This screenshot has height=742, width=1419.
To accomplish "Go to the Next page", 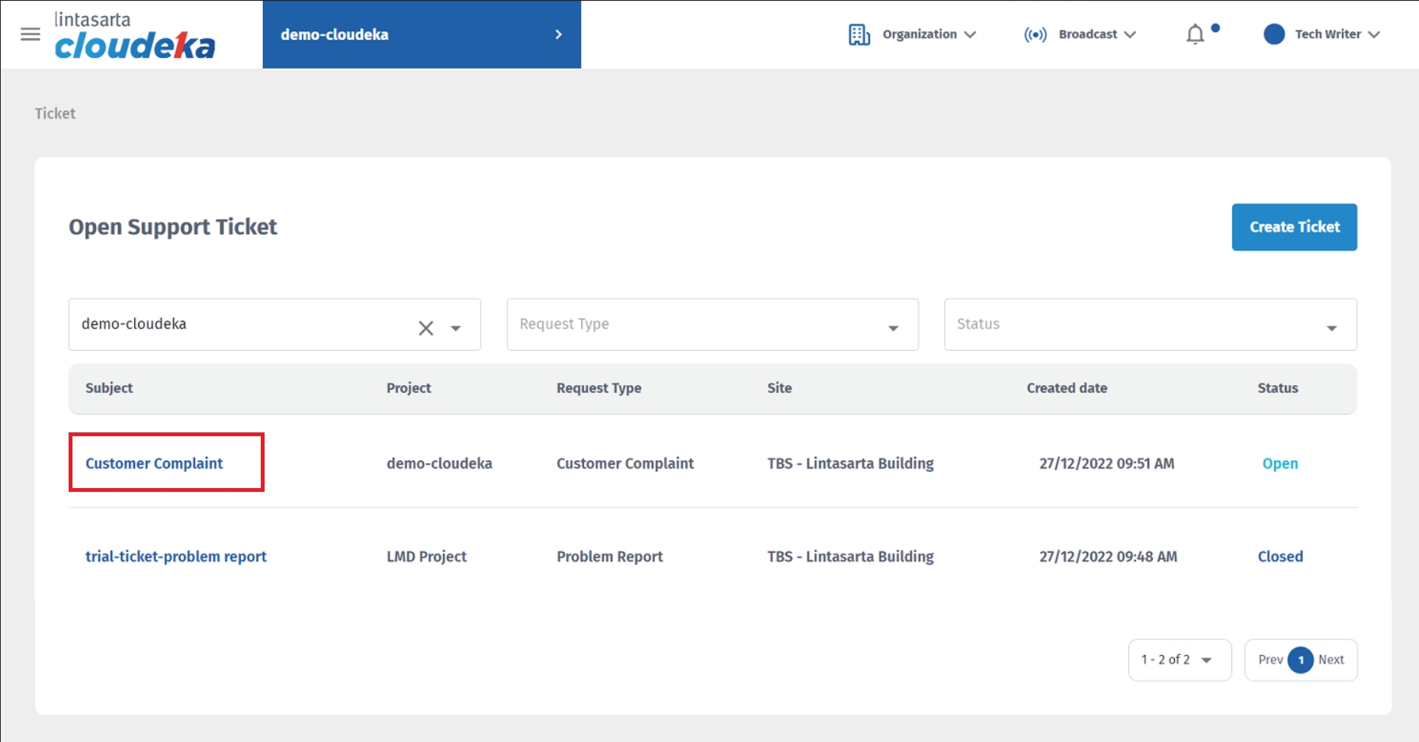I will coord(1331,660).
